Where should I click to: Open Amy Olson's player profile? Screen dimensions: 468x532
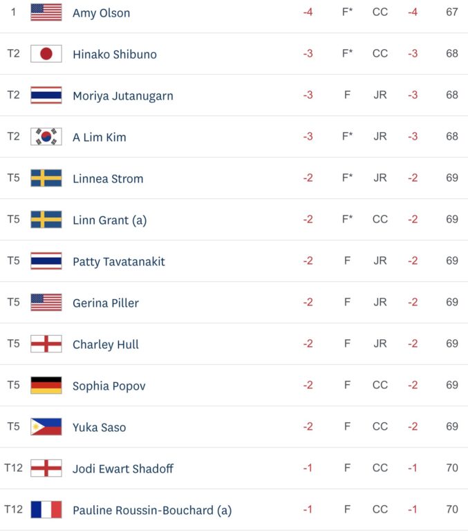(x=101, y=13)
